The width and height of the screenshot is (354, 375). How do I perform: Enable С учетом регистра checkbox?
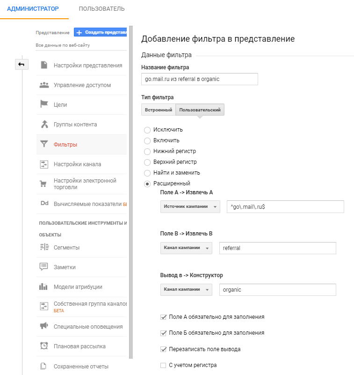click(x=163, y=365)
